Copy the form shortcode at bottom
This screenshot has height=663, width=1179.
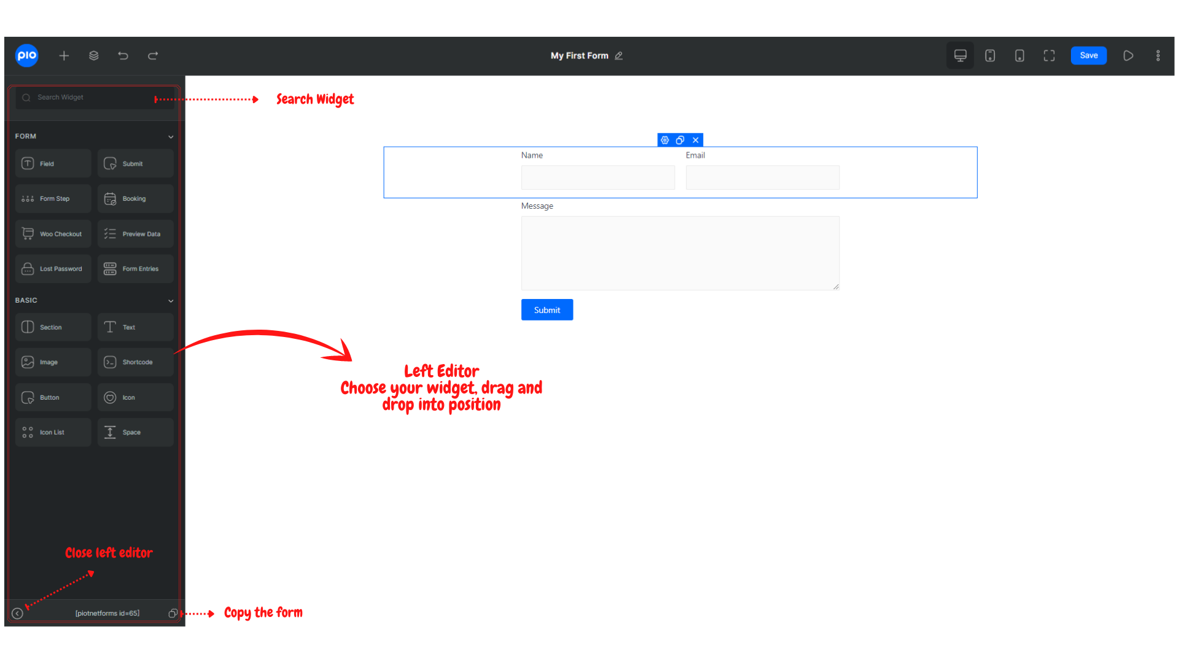pos(173,613)
